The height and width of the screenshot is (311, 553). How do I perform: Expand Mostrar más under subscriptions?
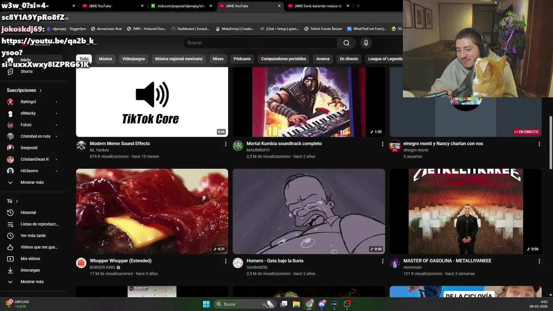33,182
